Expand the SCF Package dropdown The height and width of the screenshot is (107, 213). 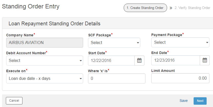114,43
